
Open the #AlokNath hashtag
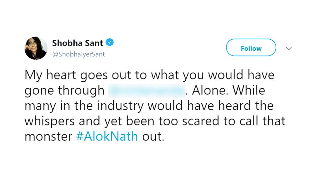coord(107,136)
